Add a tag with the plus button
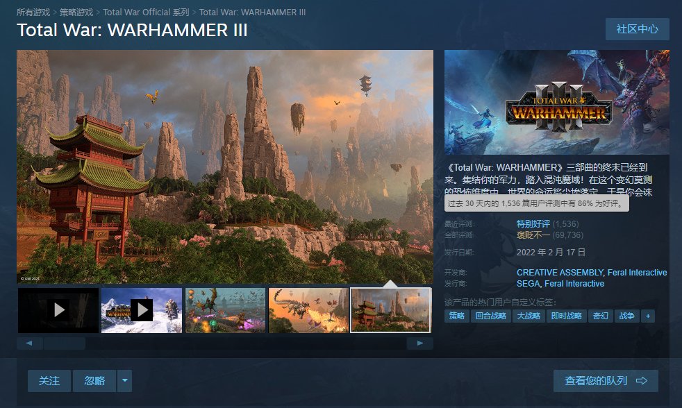 pyautogui.click(x=648, y=316)
